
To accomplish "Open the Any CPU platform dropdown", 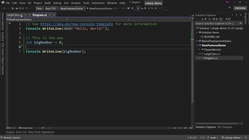I will coord(52,9).
